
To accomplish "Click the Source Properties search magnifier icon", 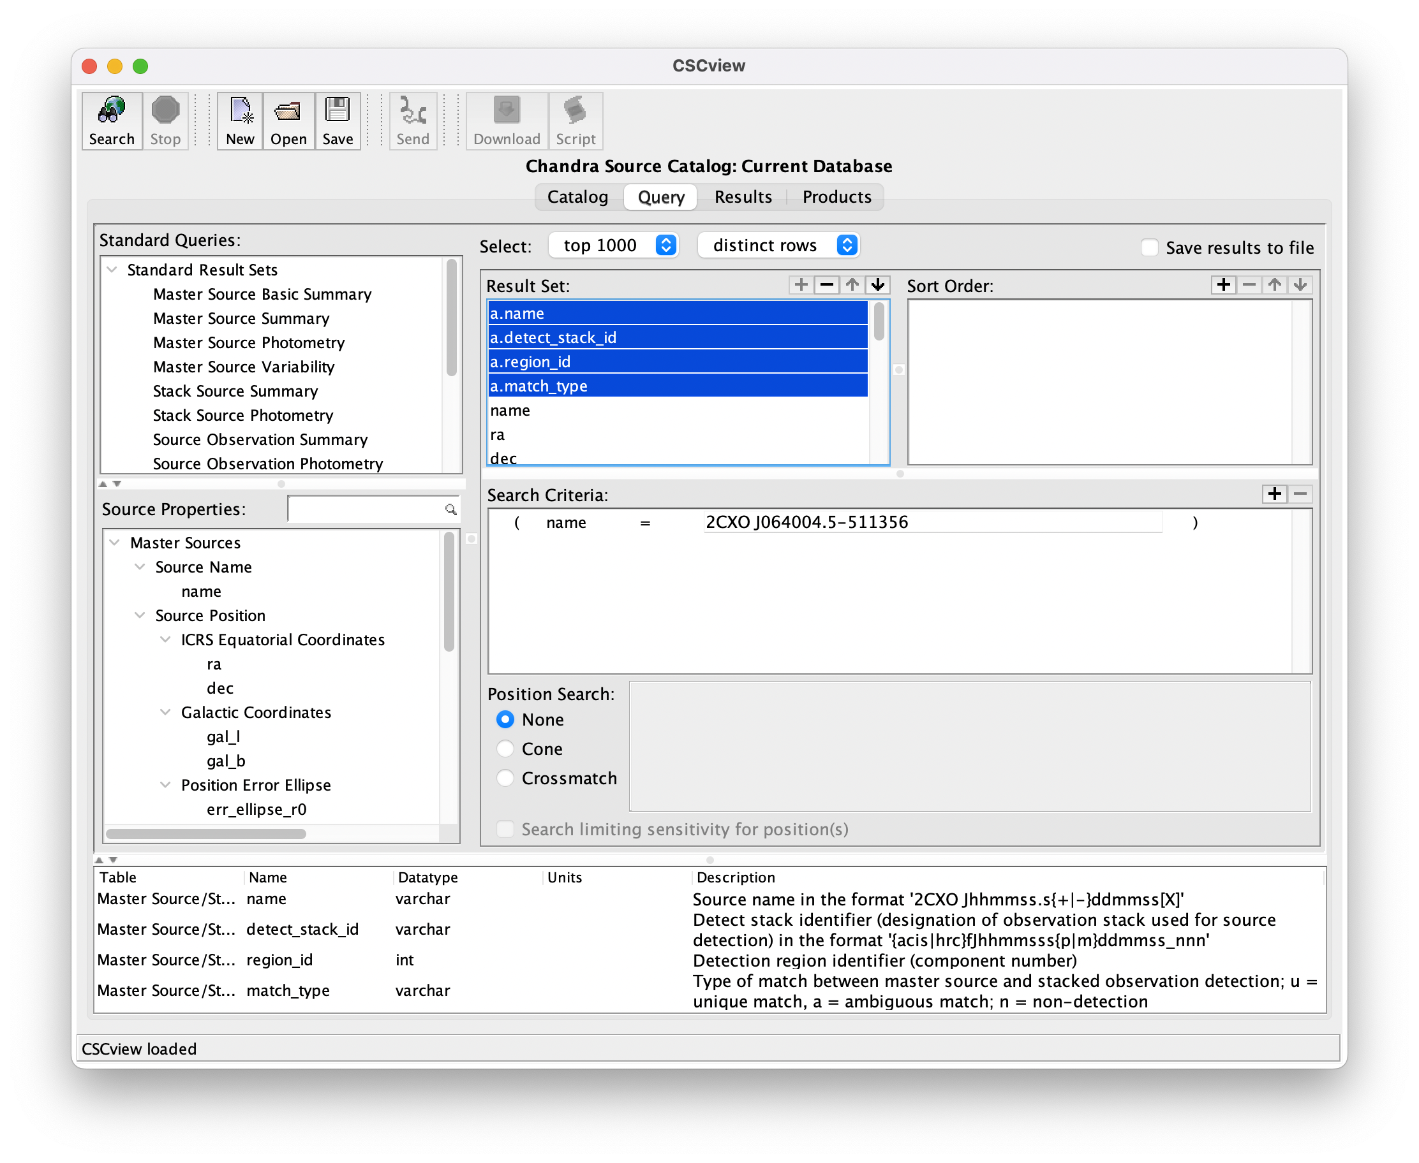I will (x=450, y=509).
